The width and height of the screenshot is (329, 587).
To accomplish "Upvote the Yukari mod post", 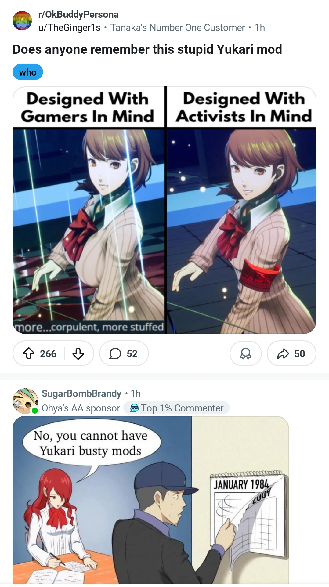I will click(29, 353).
